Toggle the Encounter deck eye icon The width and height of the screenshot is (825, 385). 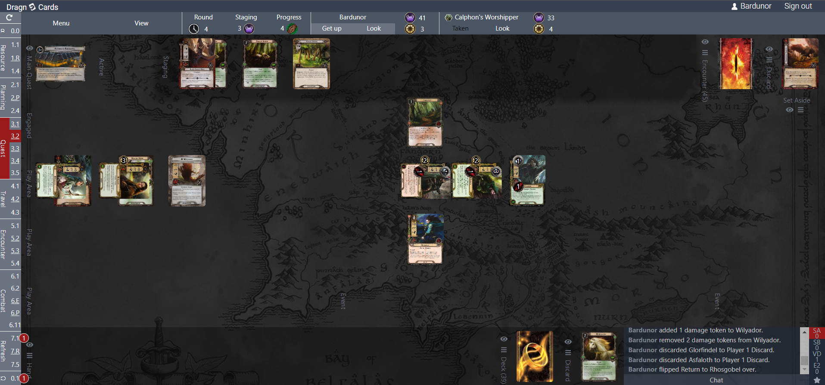(x=705, y=42)
